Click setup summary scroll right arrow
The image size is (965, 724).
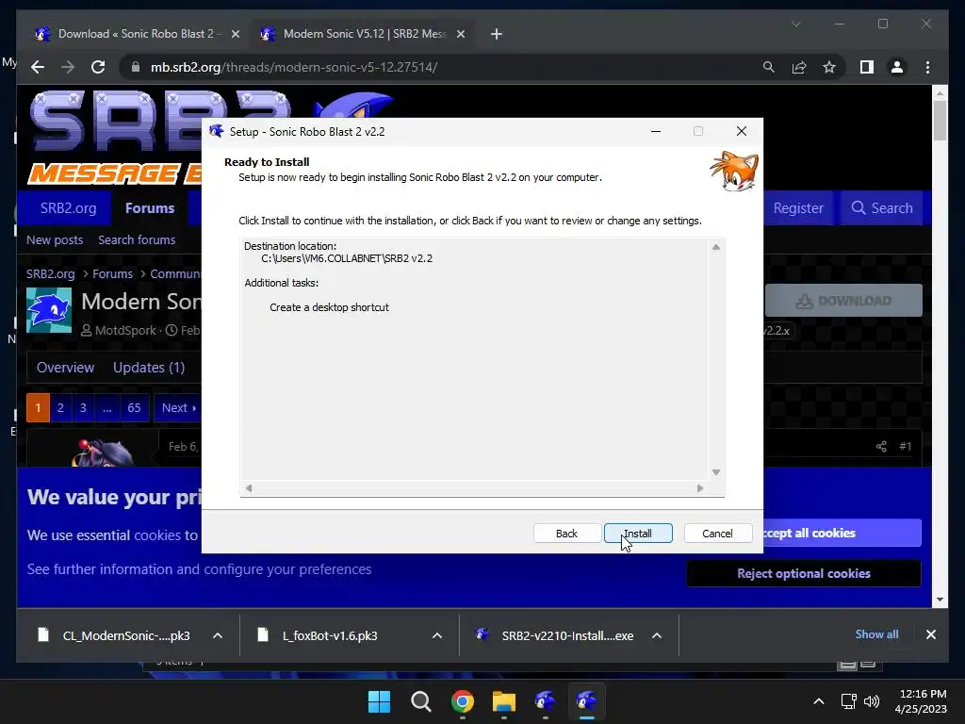pyautogui.click(x=700, y=488)
